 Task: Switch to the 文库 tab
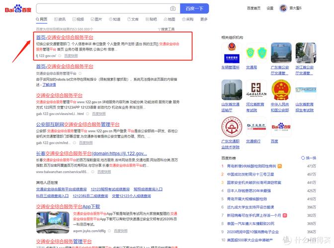(133, 19)
